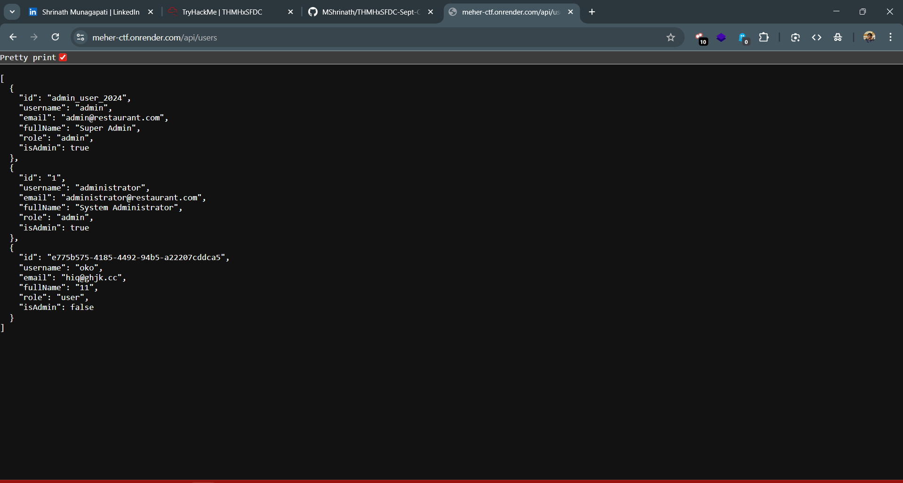This screenshot has width=903, height=483.
Task: Open the Extensions puzzle piece menu
Action: tap(764, 37)
